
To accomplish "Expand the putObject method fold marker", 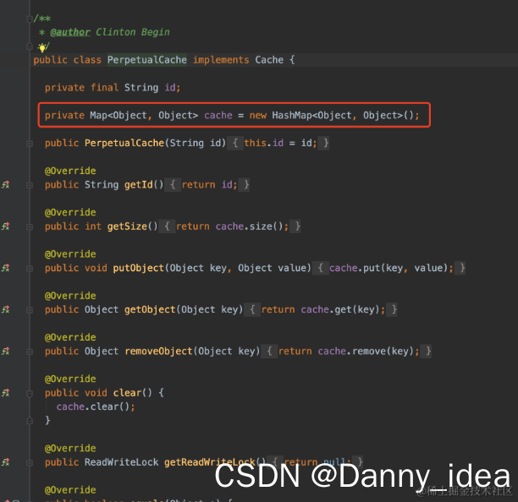I will [30, 269].
